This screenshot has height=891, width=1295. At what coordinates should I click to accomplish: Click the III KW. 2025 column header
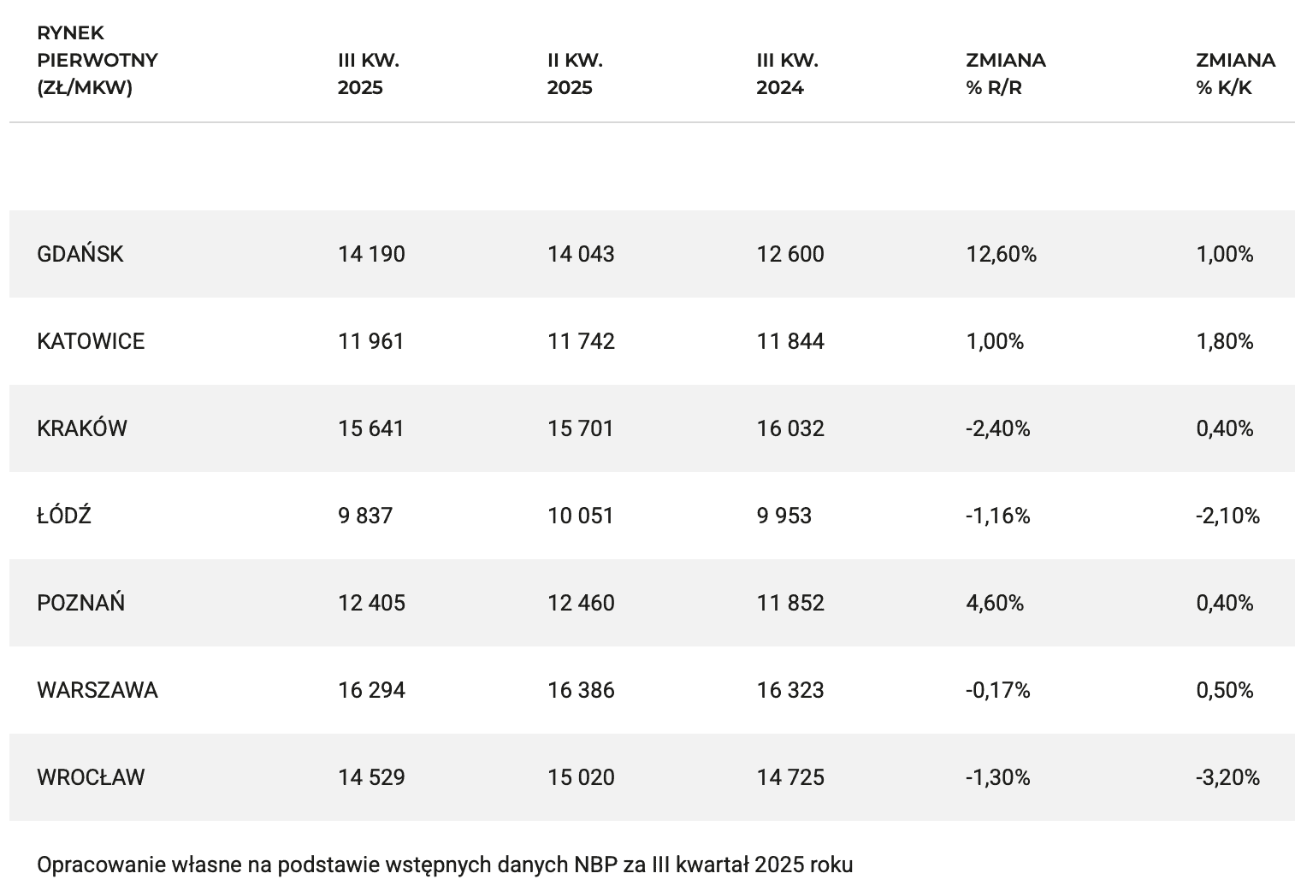point(369,74)
